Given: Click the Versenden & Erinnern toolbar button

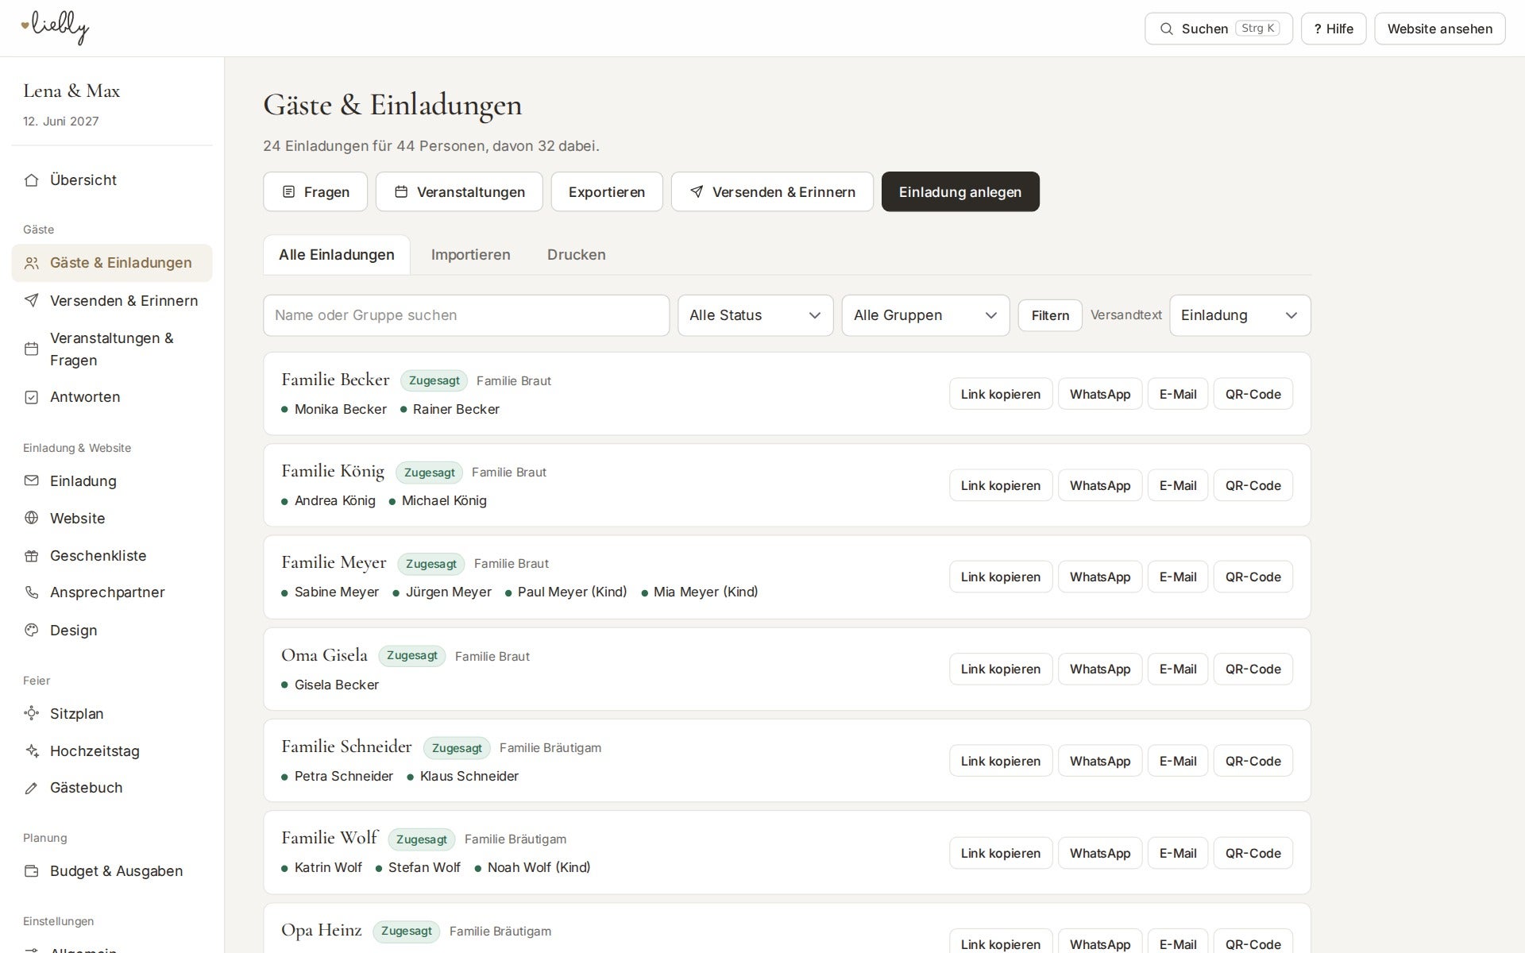Looking at the screenshot, I should coord(772,191).
